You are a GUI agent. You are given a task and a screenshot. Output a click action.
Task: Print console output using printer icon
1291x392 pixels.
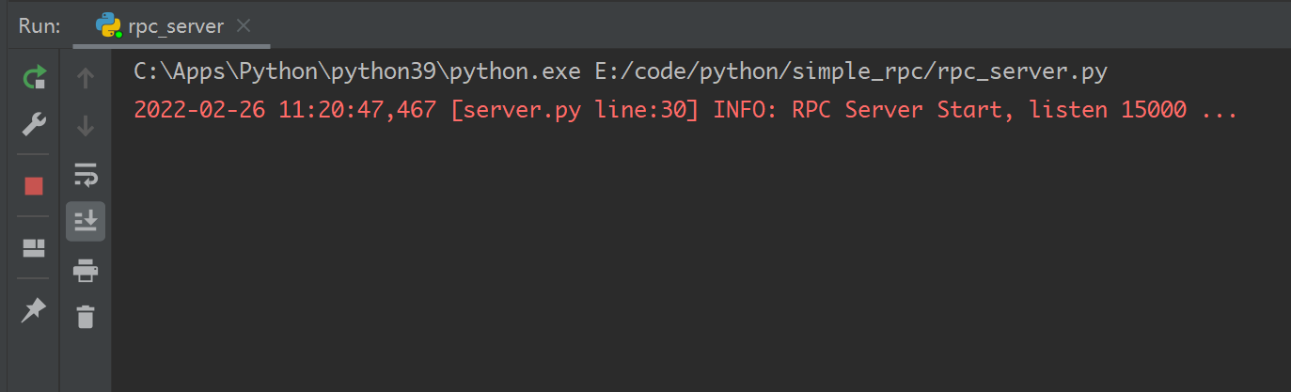(x=86, y=271)
